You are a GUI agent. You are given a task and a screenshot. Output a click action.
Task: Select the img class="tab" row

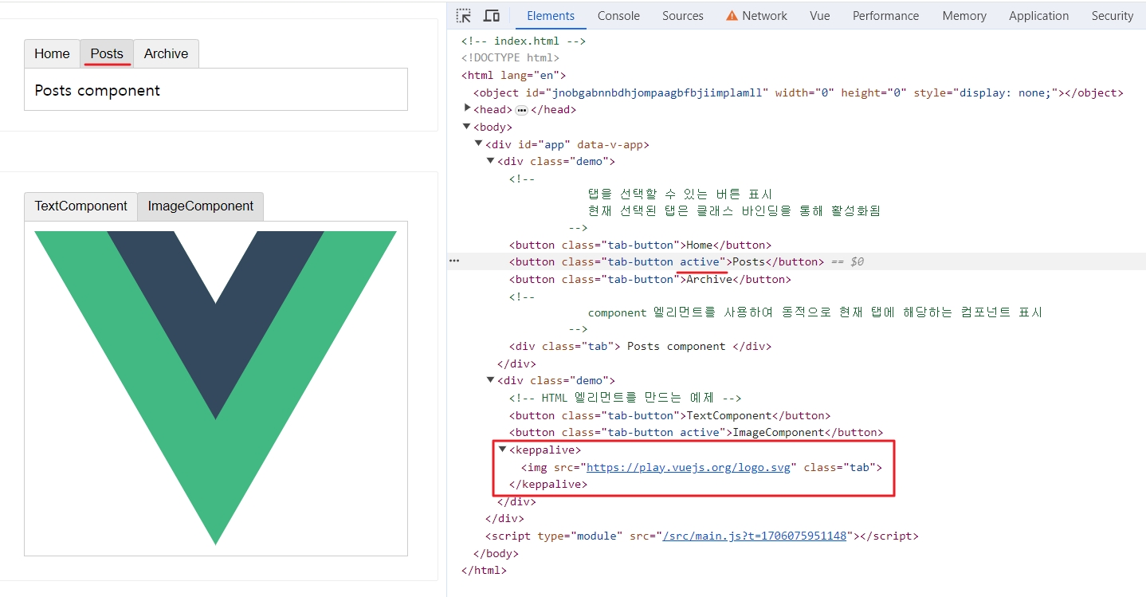(x=701, y=467)
